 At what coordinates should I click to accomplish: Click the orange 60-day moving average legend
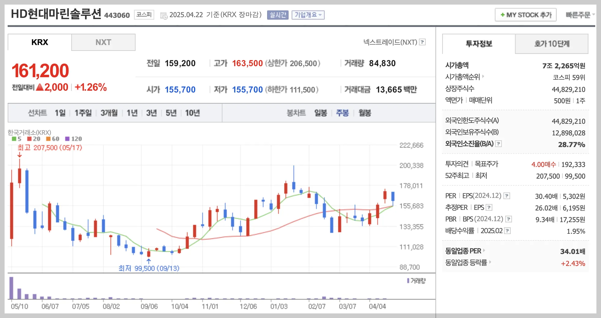pos(53,139)
